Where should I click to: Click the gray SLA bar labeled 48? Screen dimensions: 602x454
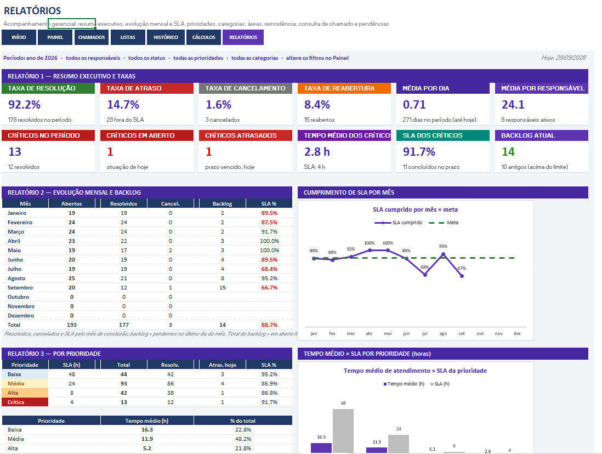[x=343, y=431]
